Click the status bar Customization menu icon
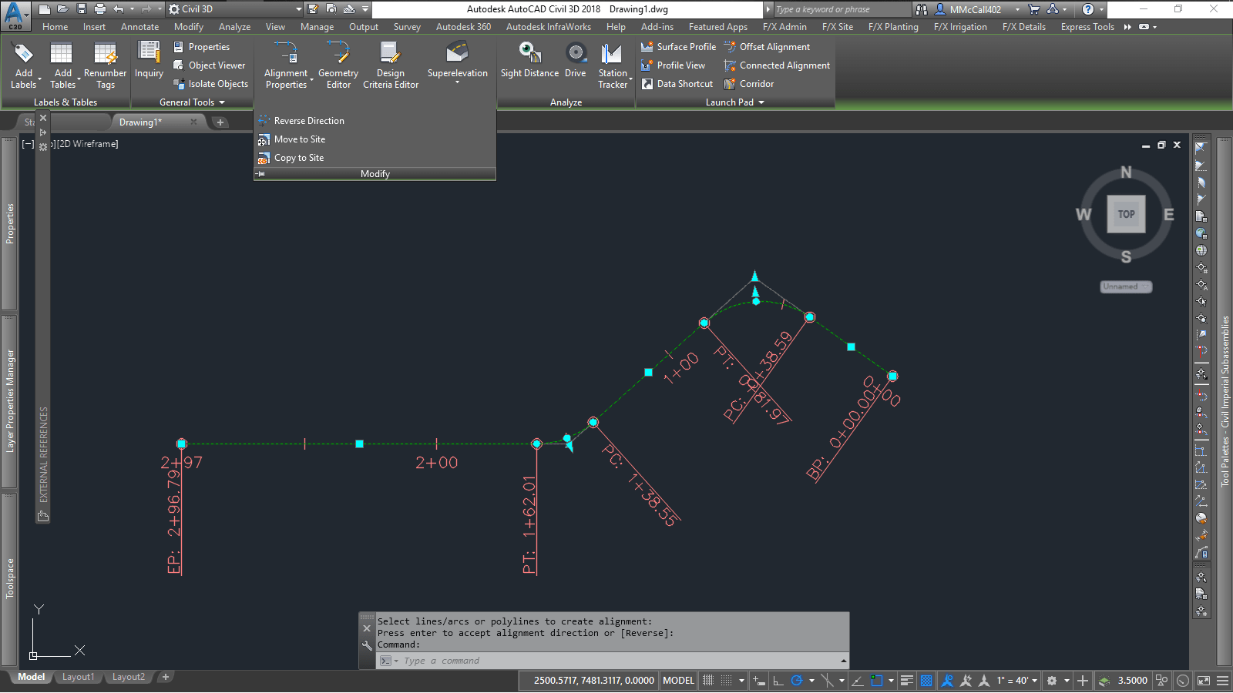Viewport: 1233px width, 693px height. point(1222,681)
